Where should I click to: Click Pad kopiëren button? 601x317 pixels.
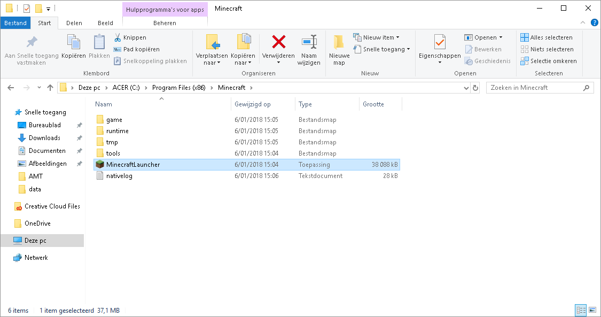click(x=136, y=49)
